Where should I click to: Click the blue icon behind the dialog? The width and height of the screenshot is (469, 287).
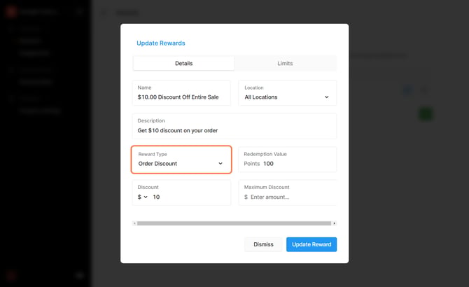(x=407, y=90)
